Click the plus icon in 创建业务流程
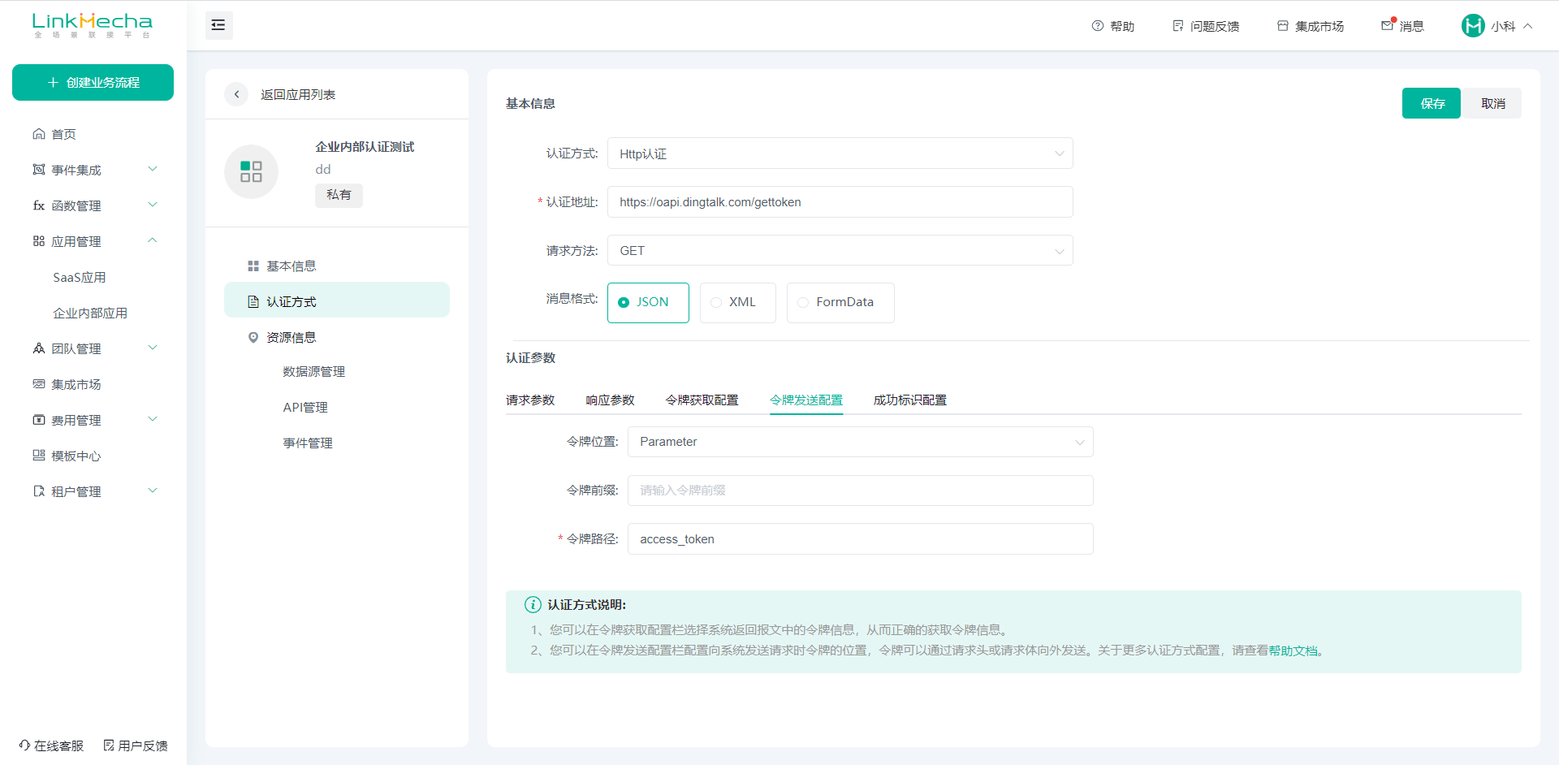Image resolution: width=1559 pixels, height=765 pixels. pos(53,83)
